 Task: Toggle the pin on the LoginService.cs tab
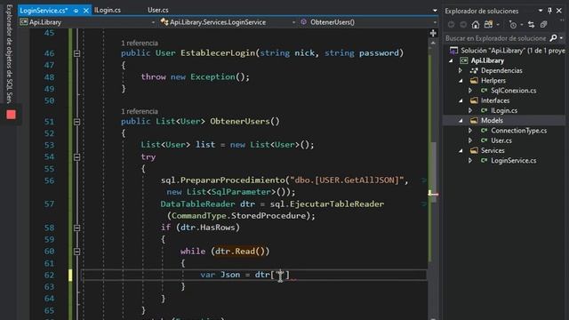point(76,11)
